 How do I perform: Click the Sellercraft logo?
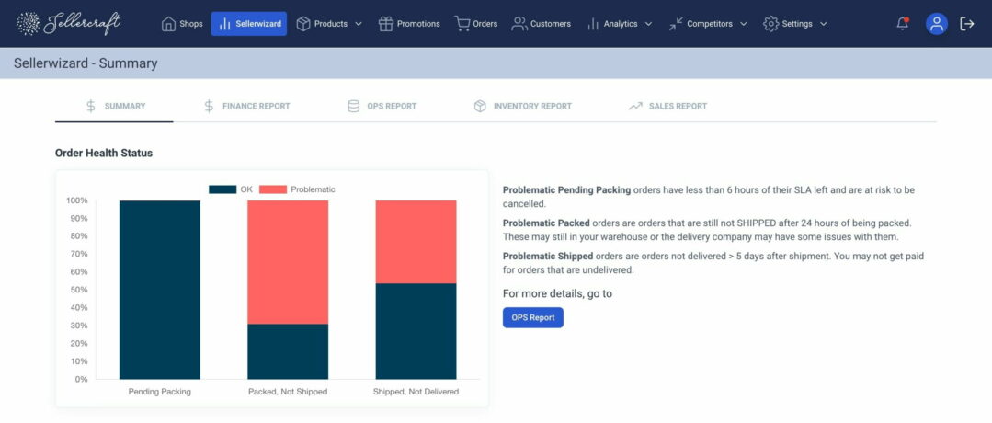click(69, 23)
